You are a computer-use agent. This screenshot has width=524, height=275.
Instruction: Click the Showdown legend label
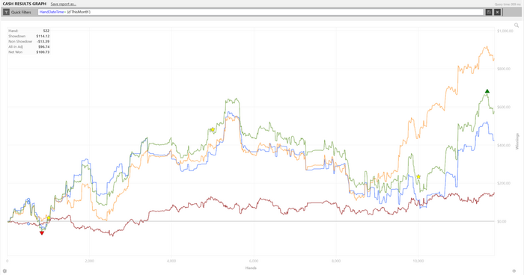[x=16, y=36]
